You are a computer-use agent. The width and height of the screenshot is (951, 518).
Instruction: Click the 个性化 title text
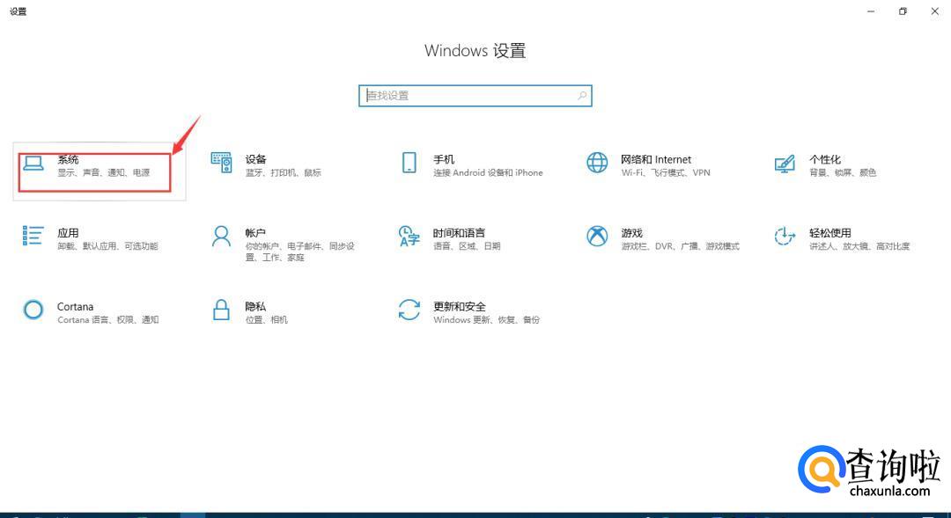tap(825, 159)
